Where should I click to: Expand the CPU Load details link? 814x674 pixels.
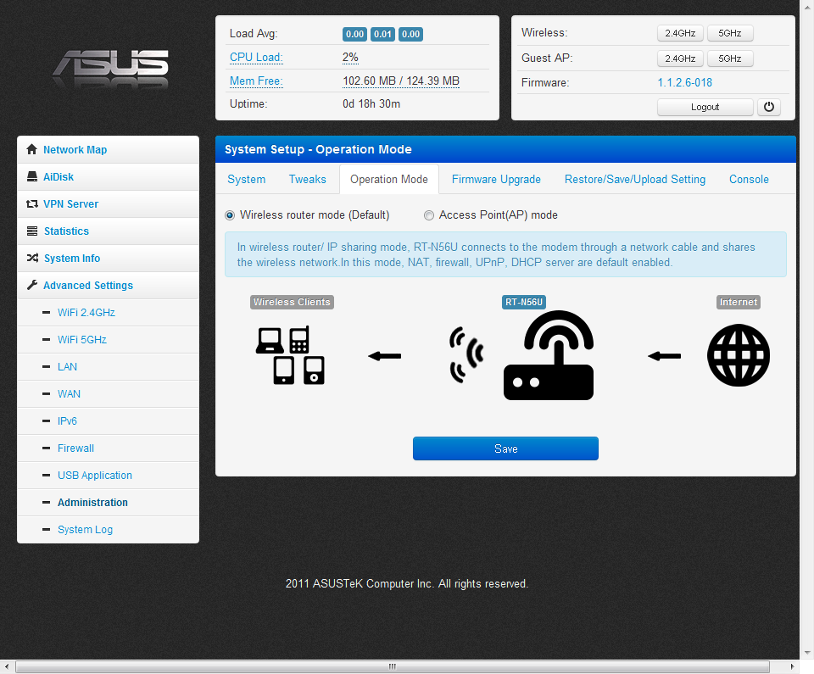[x=255, y=58]
